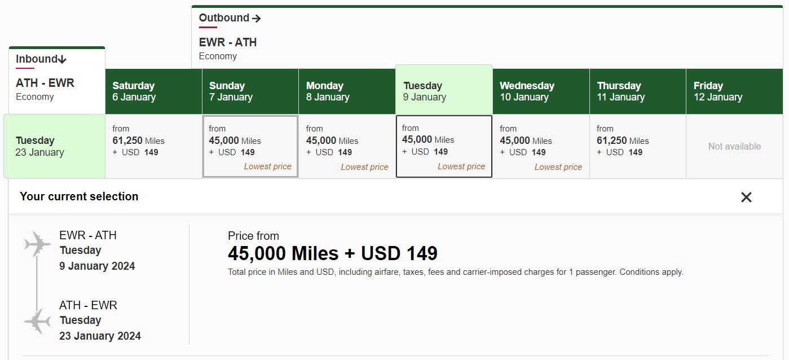This screenshot has height=360, width=789.
Task: Choose the Friday 12 January header
Action: point(735,91)
